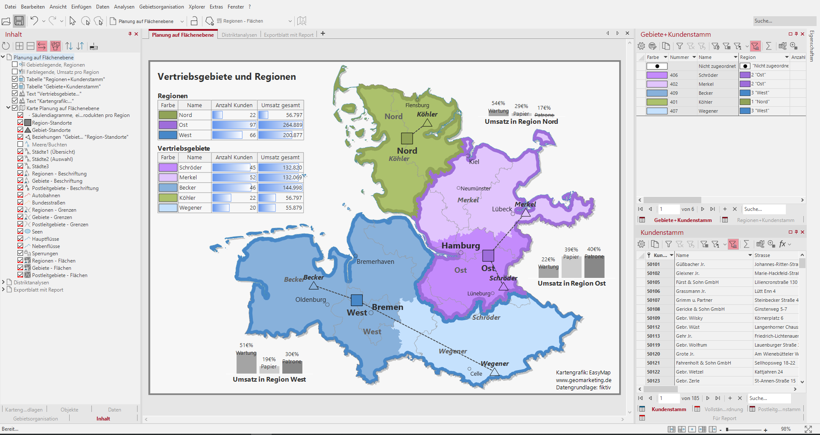
Task: Click the Suche search field at top right
Action: [x=784, y=21]
